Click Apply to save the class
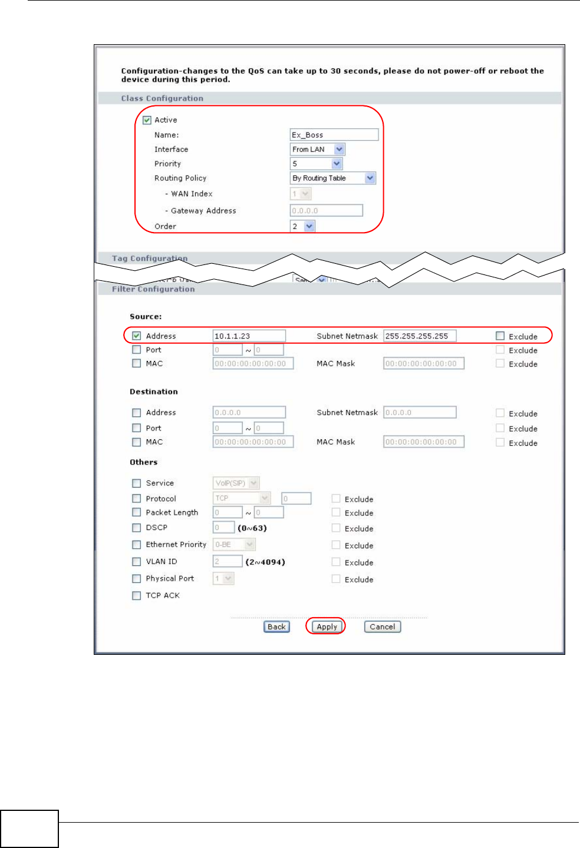580x848 pixels. (x=327, y=627)
